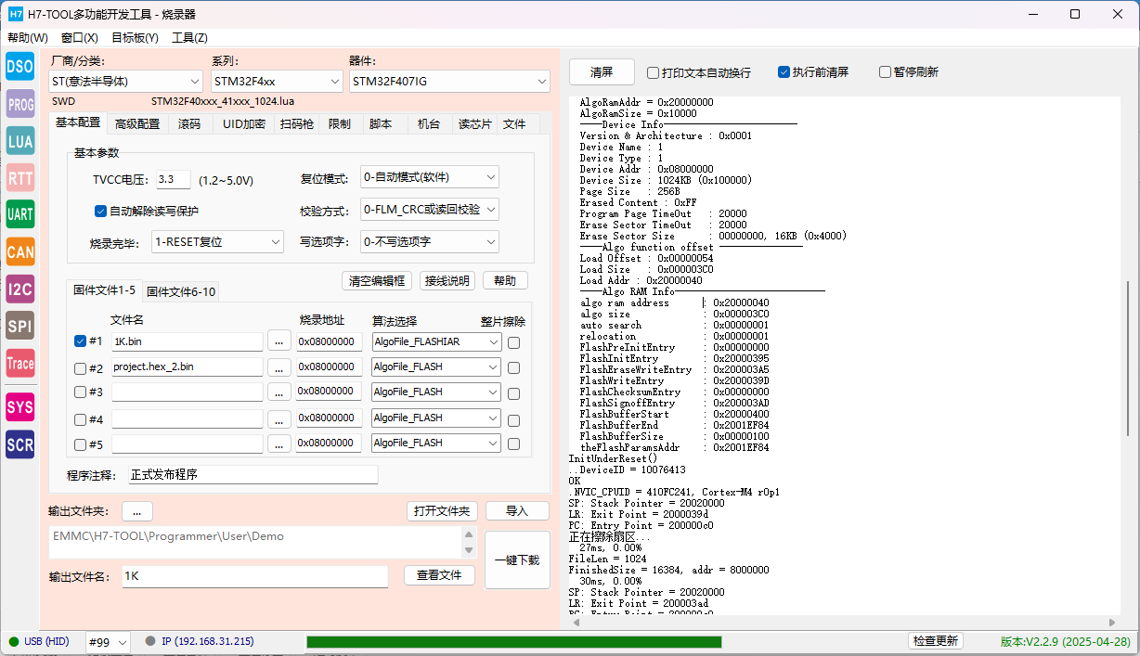1140x656 pixels.
Task: Open the SPI sidebar icon
Action: point(20,326)
